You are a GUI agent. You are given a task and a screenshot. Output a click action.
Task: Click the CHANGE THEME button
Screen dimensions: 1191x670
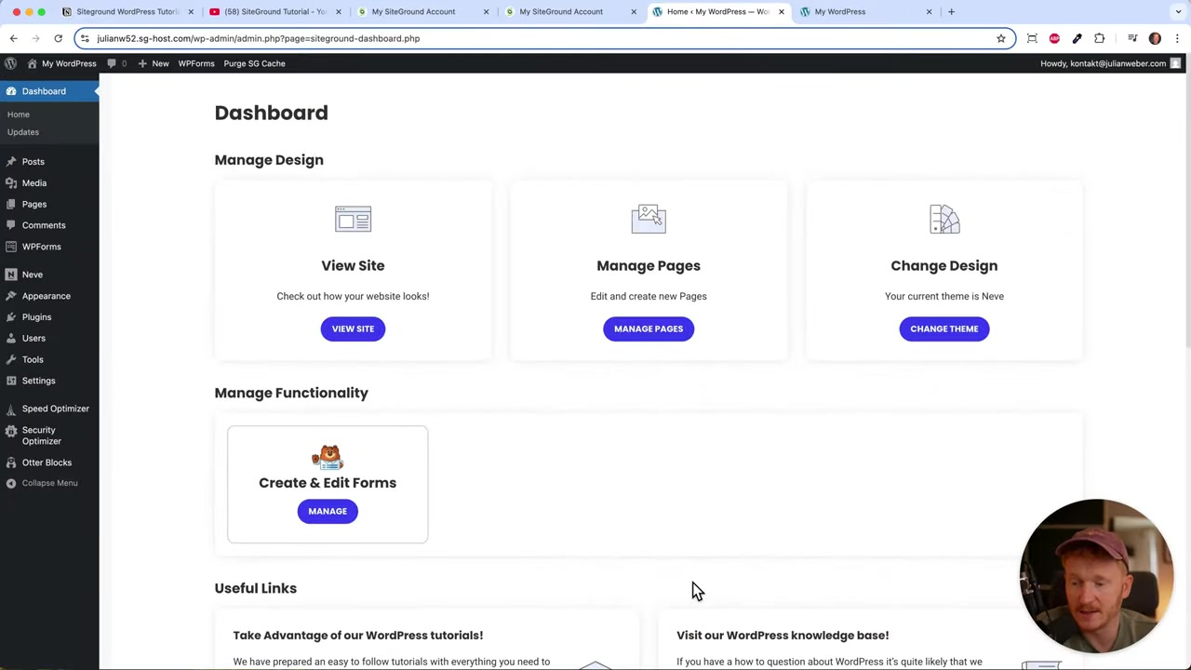pos(944,328)
